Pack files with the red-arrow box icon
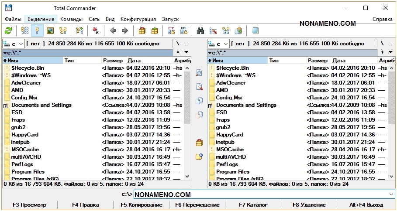The image size is (397, 211). tap(142, 31)
